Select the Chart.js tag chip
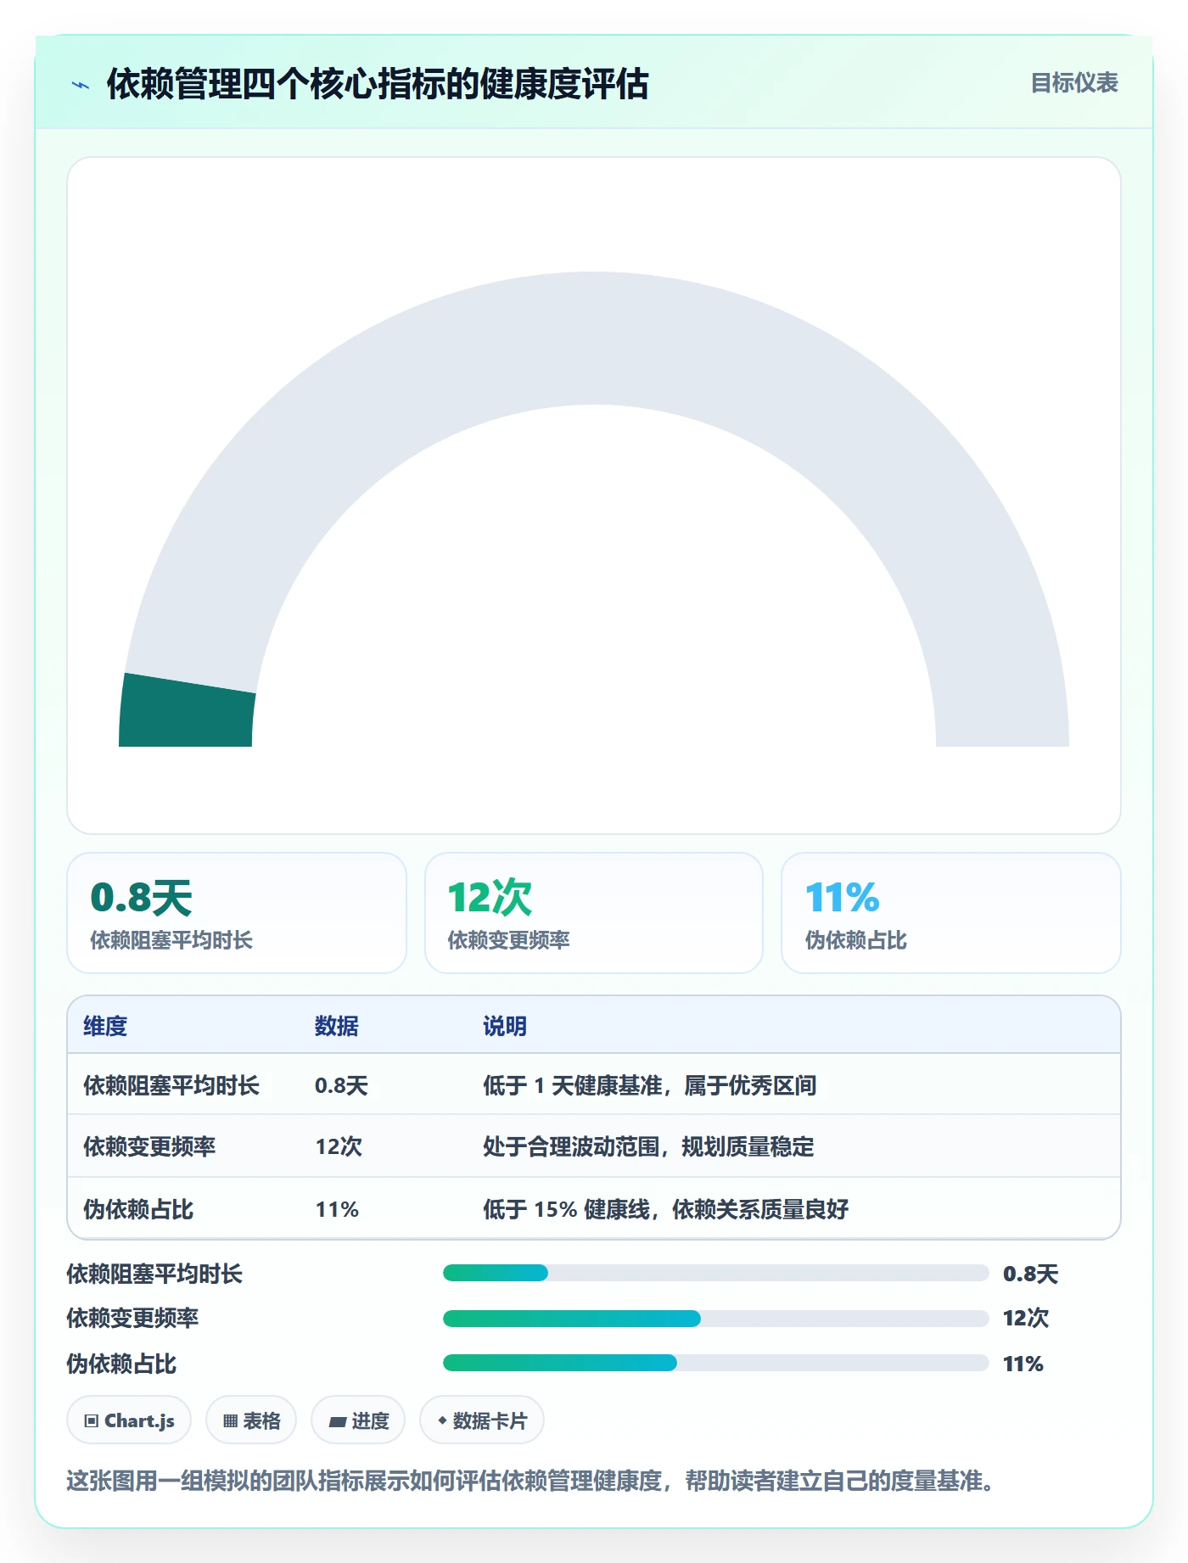 (129, 1420)
